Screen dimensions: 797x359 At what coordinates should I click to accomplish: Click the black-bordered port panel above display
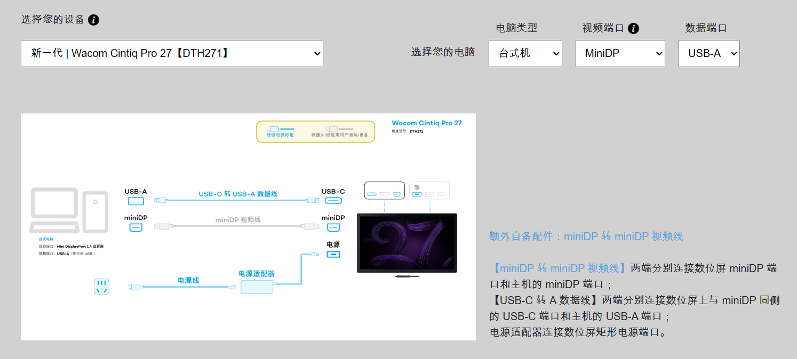tap(384, 190)
